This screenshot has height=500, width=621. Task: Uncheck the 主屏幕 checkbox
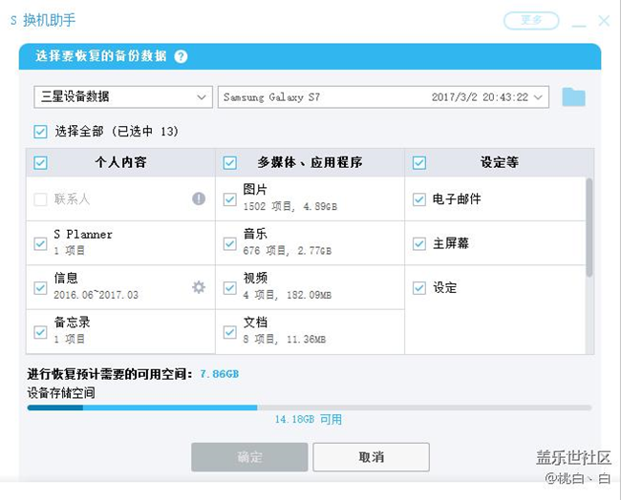tap(419, 243)
